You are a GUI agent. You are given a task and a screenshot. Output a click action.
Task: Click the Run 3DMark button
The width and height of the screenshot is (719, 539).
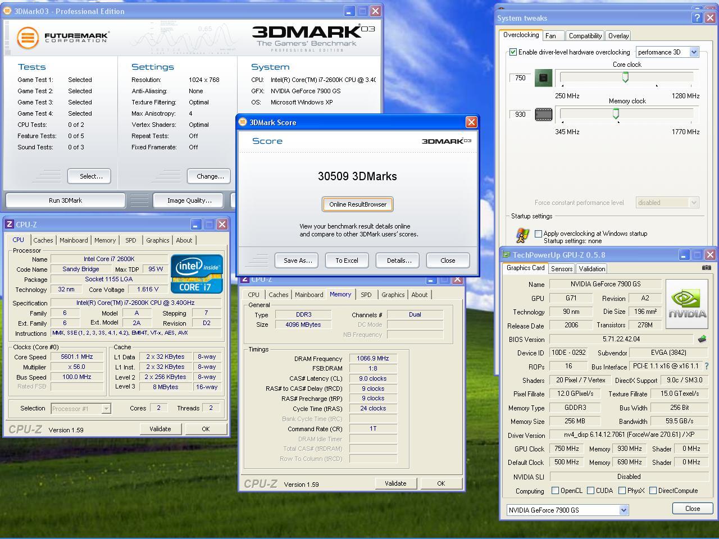pyautogui.click(x=65, y=200)
